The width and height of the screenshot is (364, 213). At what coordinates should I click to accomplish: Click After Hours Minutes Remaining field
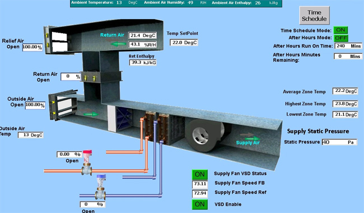tap(348, 56)
